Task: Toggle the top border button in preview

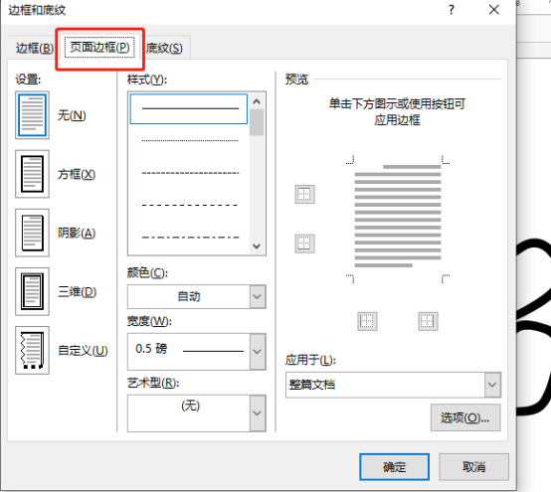Action: (x=304, y=194)
